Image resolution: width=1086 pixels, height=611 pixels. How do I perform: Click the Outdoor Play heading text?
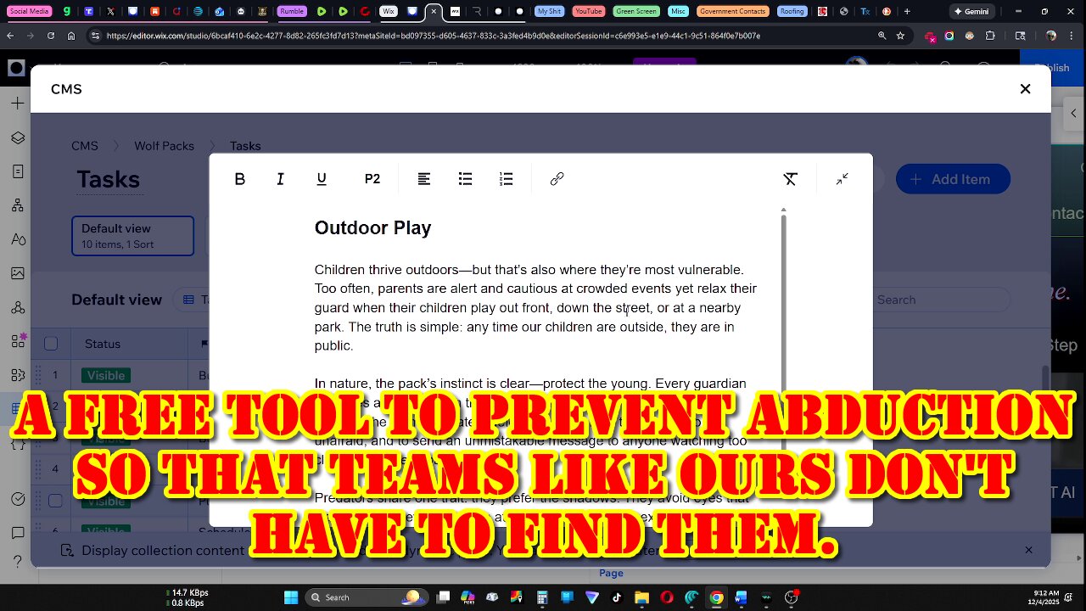(372, 227)
